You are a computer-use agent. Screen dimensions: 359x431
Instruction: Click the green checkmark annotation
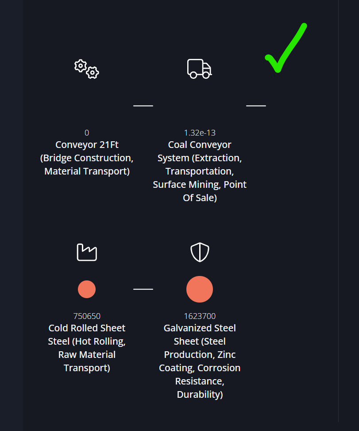coord(286,48)
